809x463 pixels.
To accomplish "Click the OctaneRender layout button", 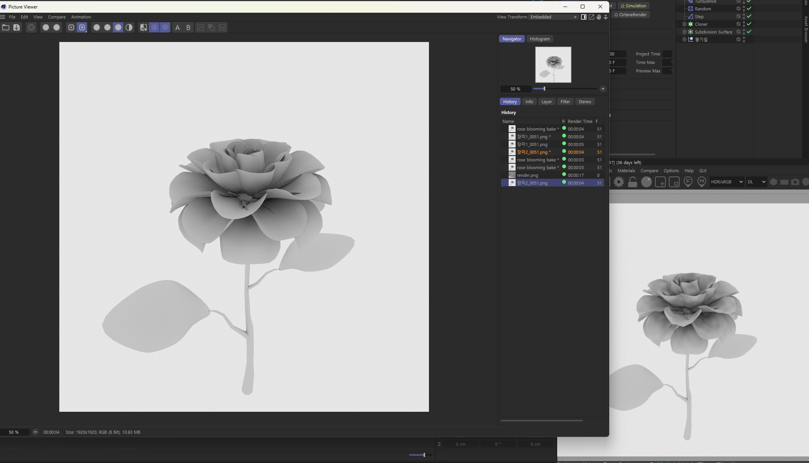I will point(630,15).
